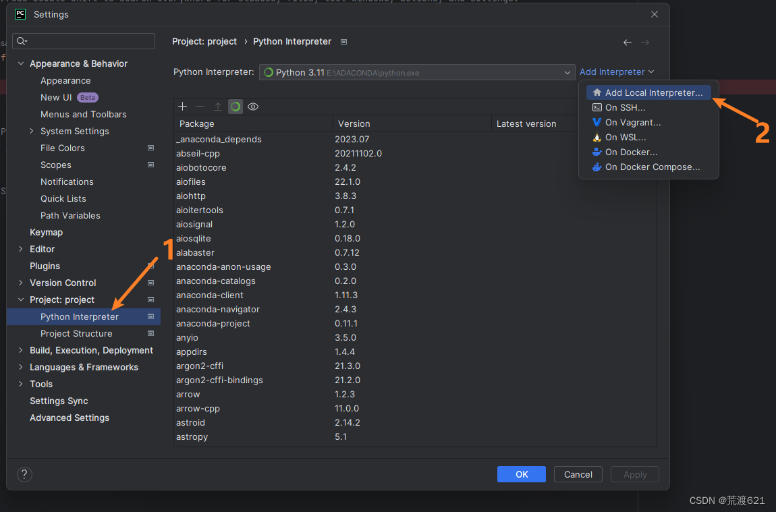Open the Python Interpreter dropdown
This screenshot has width=776, height=512.
(417, 72)
